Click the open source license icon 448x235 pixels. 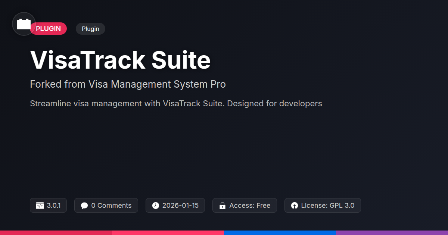[x=295, y=206]
